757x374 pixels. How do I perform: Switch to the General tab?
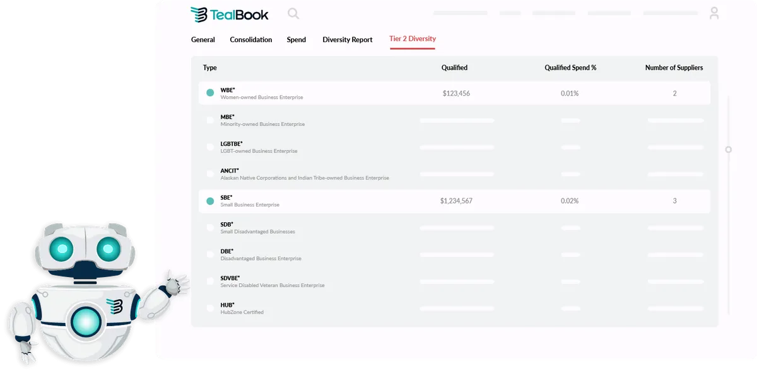[203, 40]
